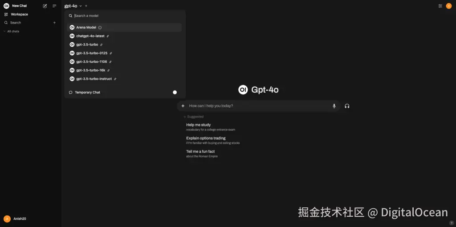Click link icon beside gpt-3.5-turbo-0125
The width and height of the screenshot is (456, 227).
tap(111, 53)
